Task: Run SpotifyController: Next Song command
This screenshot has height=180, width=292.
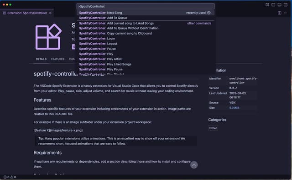Action: click(146, 13)
